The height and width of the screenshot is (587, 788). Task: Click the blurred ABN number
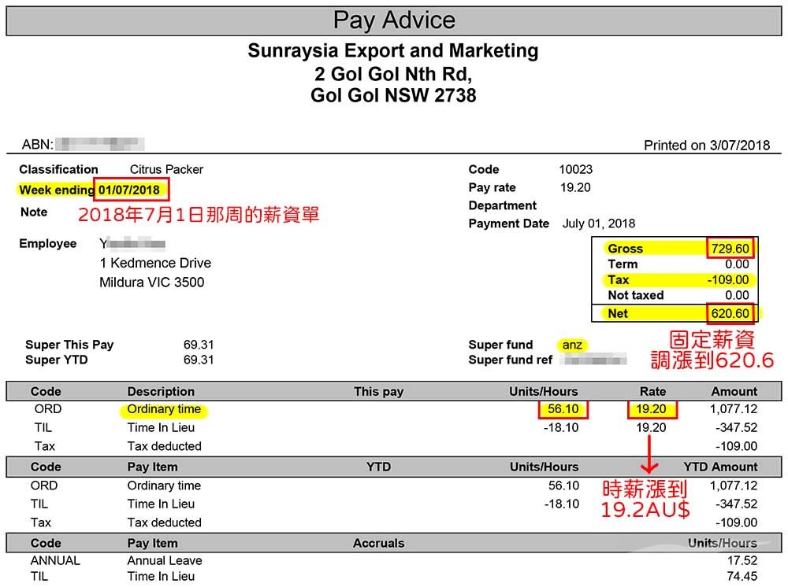[x=101, y=144]
